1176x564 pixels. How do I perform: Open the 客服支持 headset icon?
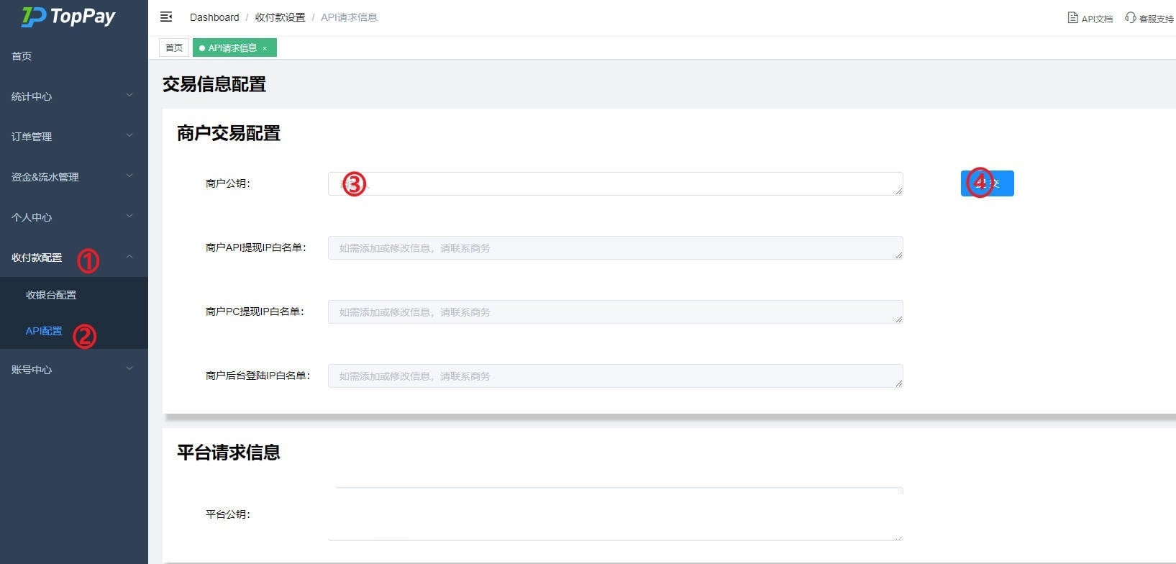pos(1130,18)
